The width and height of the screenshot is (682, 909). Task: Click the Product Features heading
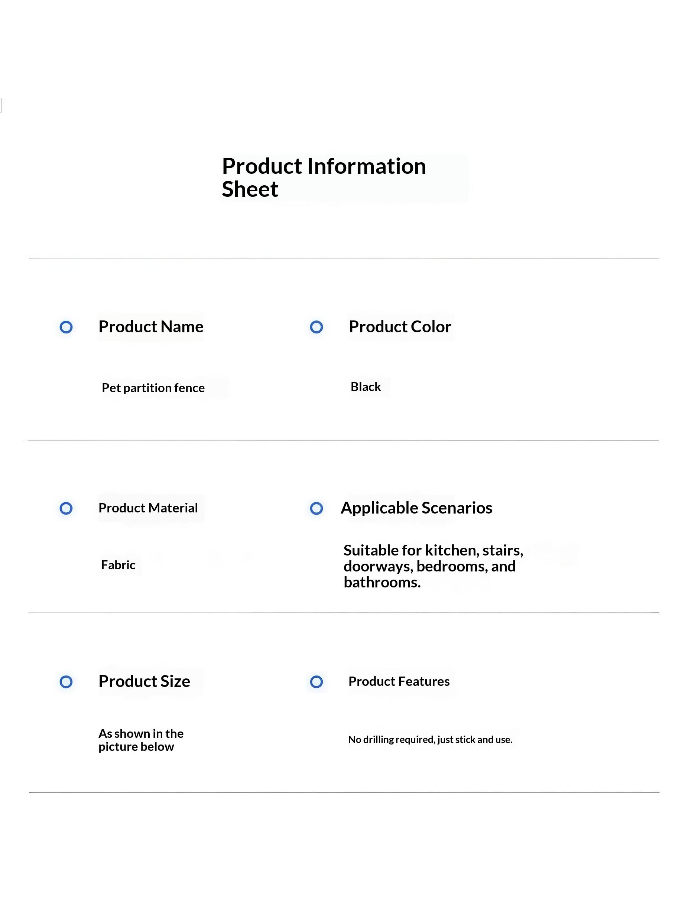pyautogui.click(x=399, y=681)
